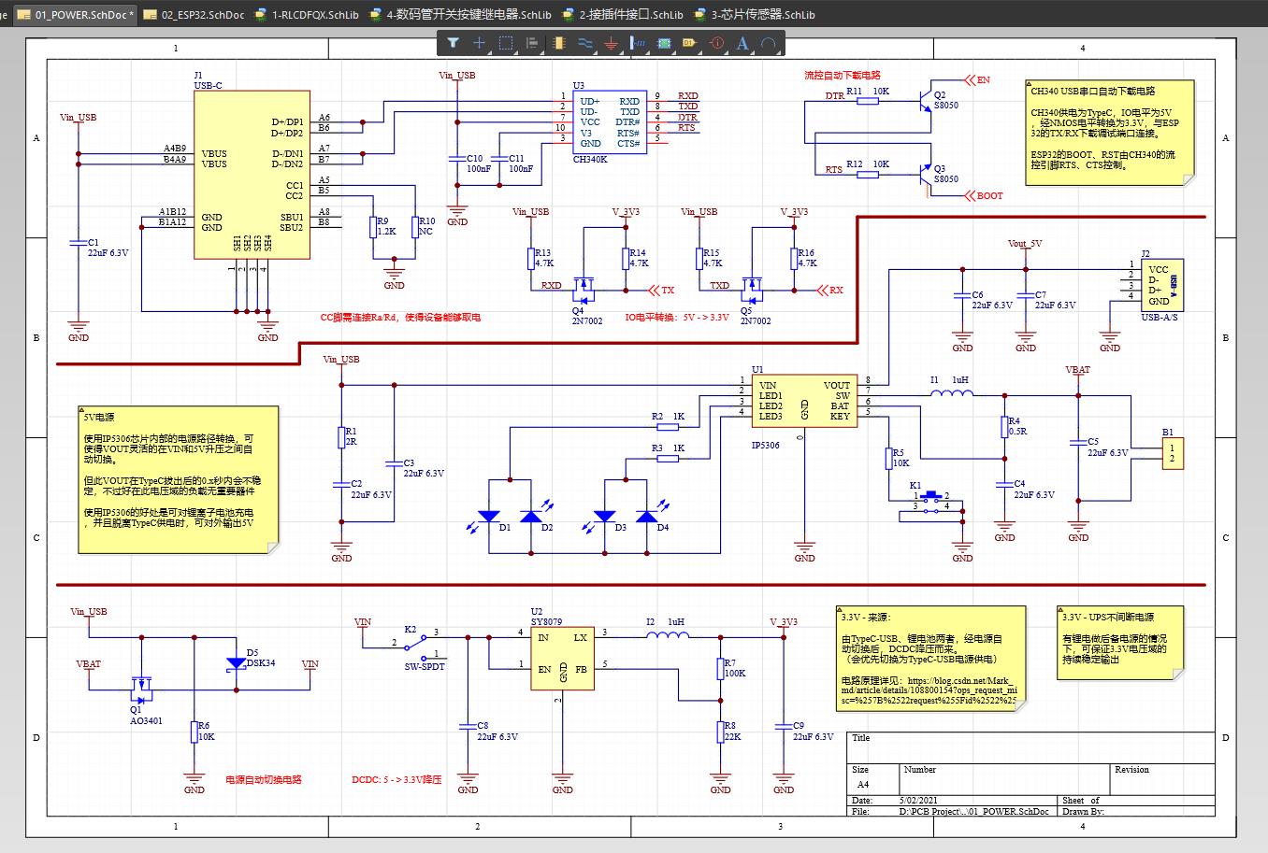Select inductor I1 1uH

pyautogui.click(x=952, y=394)
